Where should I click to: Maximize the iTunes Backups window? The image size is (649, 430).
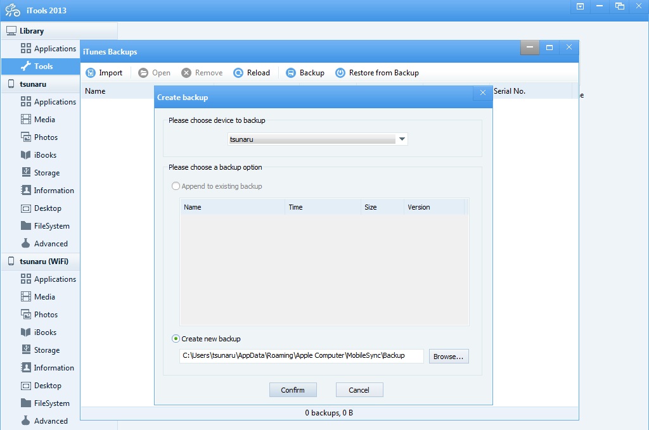(549, 47)
